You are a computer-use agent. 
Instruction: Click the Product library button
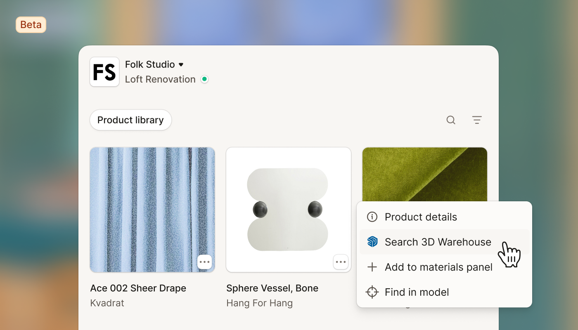tap(130, 120)
